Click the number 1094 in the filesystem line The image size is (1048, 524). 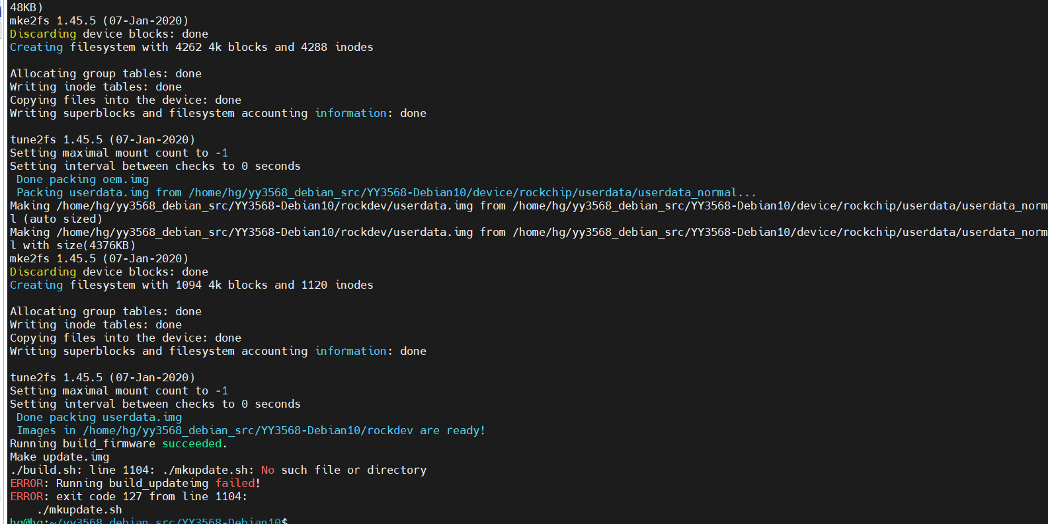point(188,285)
